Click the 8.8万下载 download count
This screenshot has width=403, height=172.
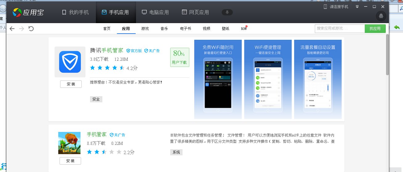coord(96,143)
